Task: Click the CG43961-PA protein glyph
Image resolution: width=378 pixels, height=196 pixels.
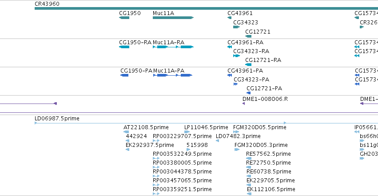Action: [x=230, y=75]
